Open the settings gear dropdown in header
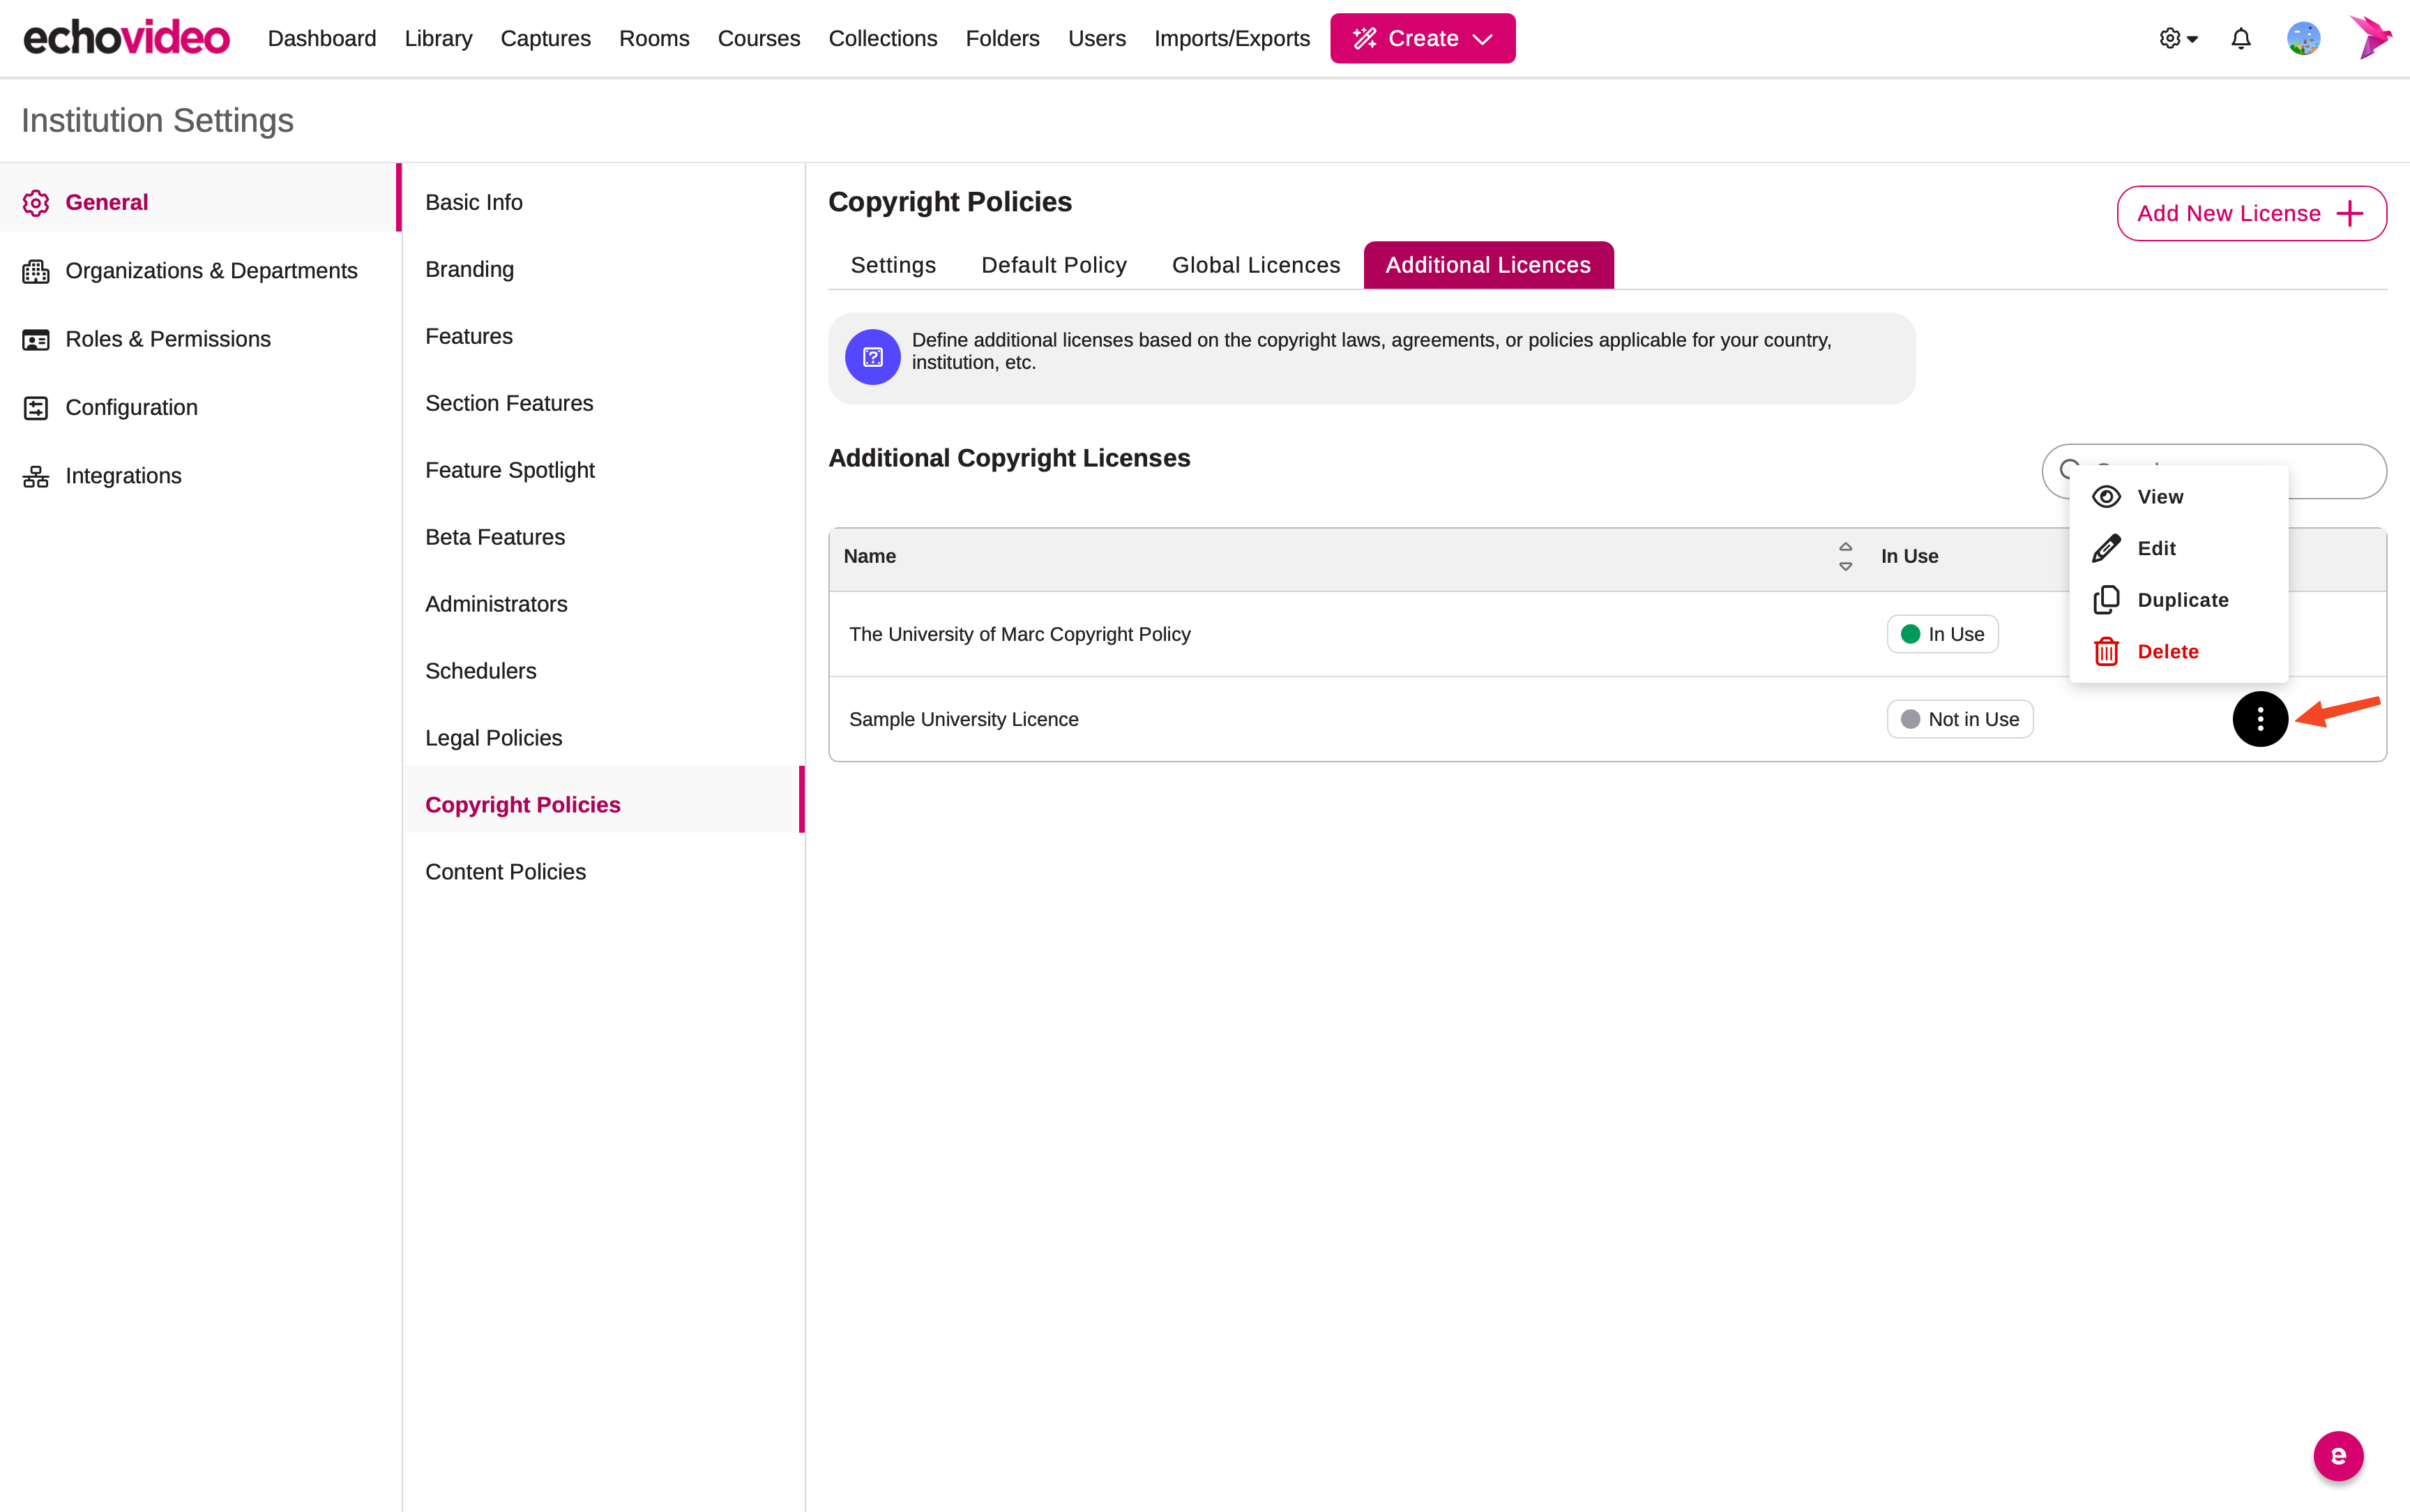 [2178, 38]
